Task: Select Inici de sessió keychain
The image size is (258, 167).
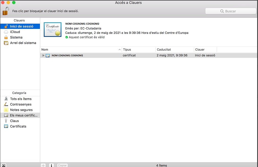Action: click(21, 26)
